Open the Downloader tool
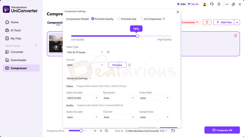Image resolution: width=244 pixels, height=137 pixels. [x=16, y=60]
